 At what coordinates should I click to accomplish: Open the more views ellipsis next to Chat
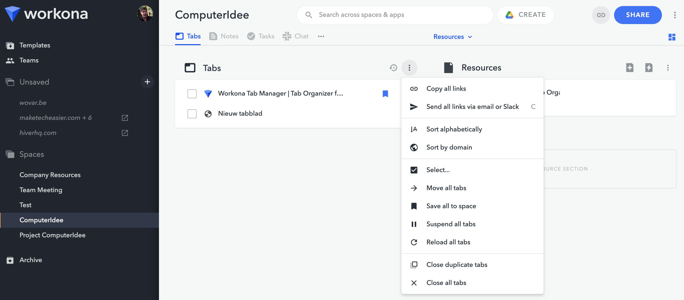[321, 36]
